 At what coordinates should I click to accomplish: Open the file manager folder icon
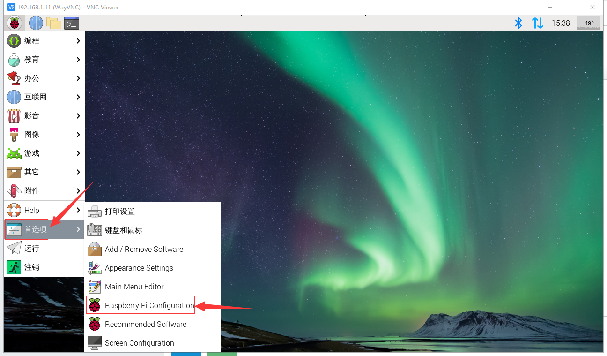(x=54, y=23)
